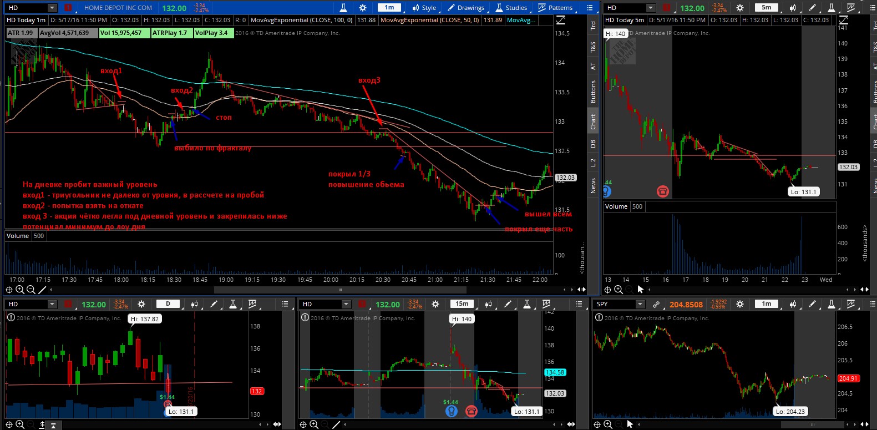The height and width of the screenshot is (430, 877).
Task: Zoom out on the main 1m chart
Action: [31, 290]
